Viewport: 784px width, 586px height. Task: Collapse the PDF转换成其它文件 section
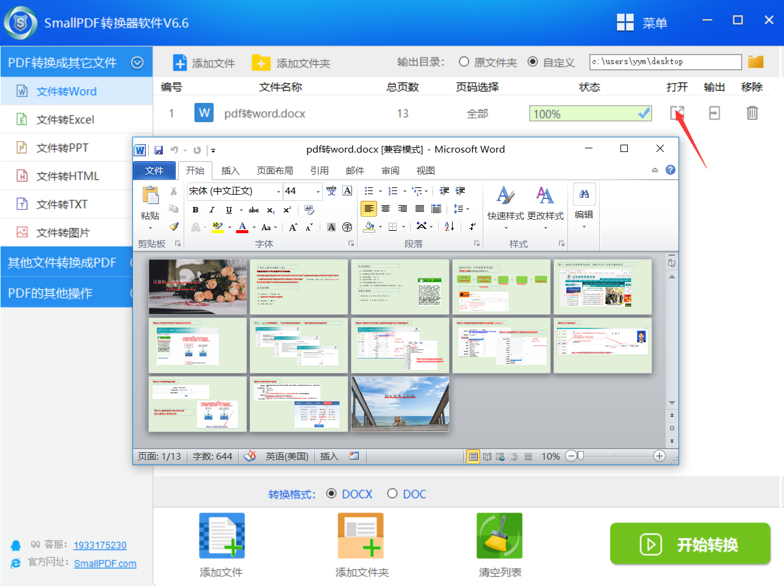[x=137, y=63]
